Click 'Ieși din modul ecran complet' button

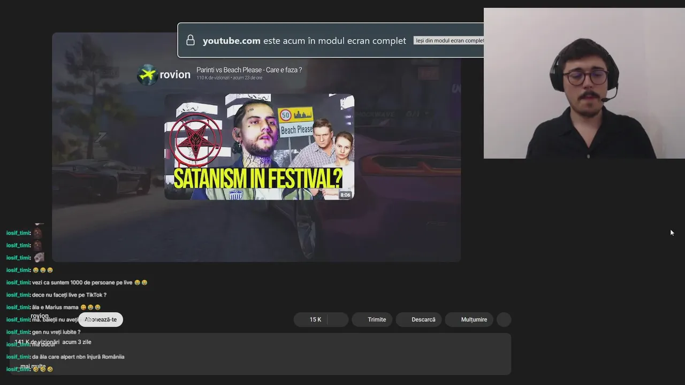point(450,41)
